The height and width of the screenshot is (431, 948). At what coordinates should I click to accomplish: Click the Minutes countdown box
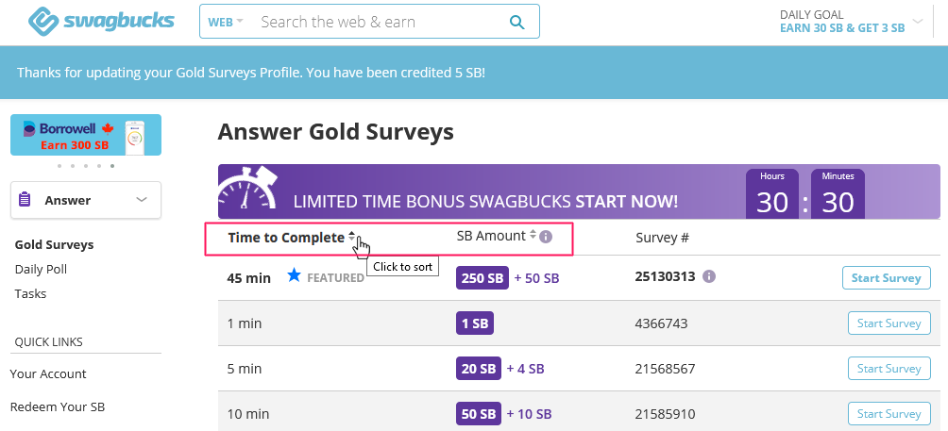[x=838, y=193]
